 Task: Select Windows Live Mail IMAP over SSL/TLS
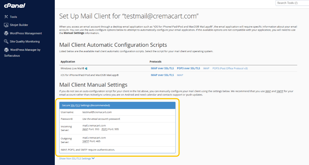(162, 68)
